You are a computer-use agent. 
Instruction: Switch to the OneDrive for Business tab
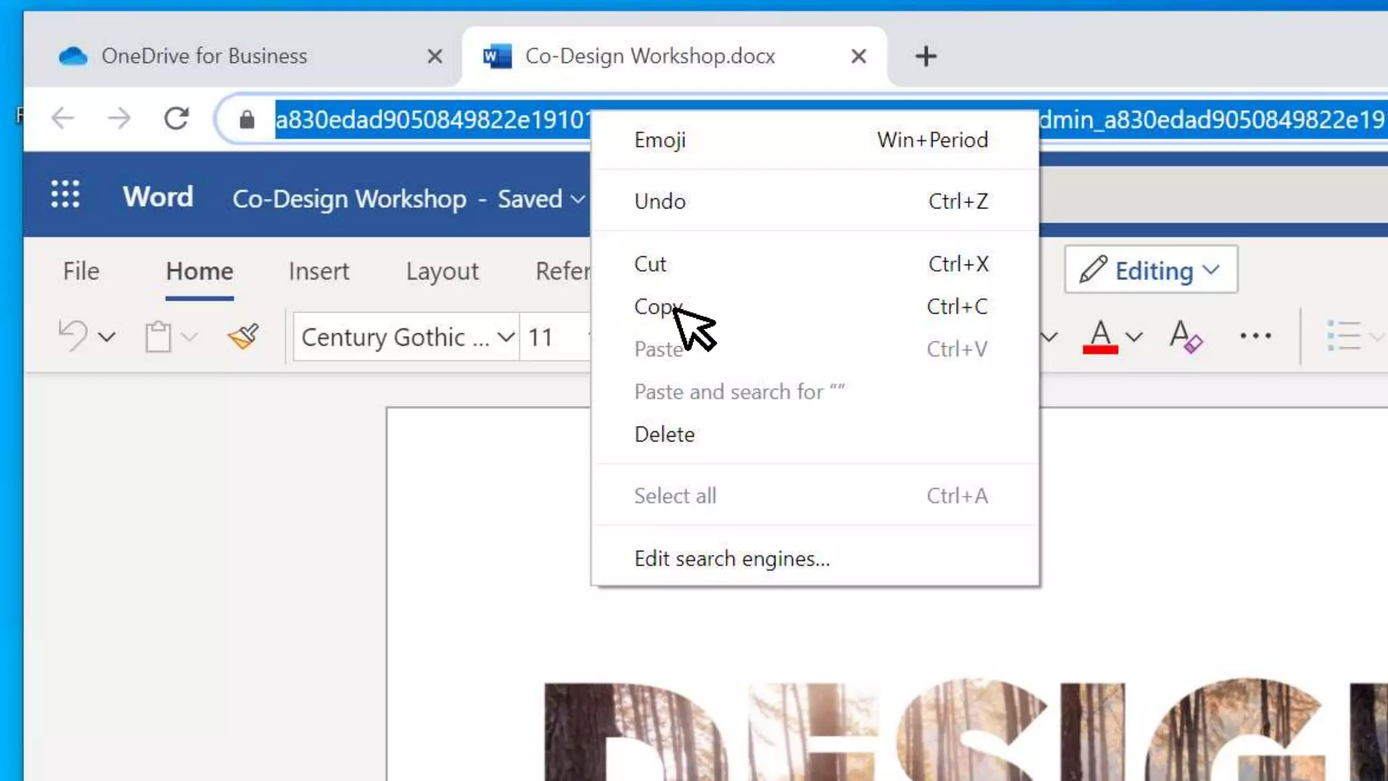203,56
